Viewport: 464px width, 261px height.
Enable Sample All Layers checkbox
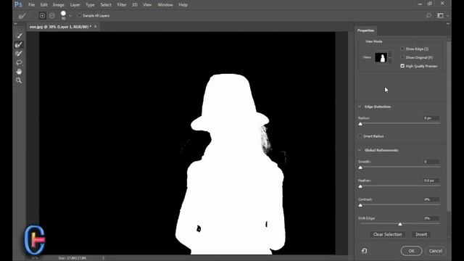(x=79, y=15)
